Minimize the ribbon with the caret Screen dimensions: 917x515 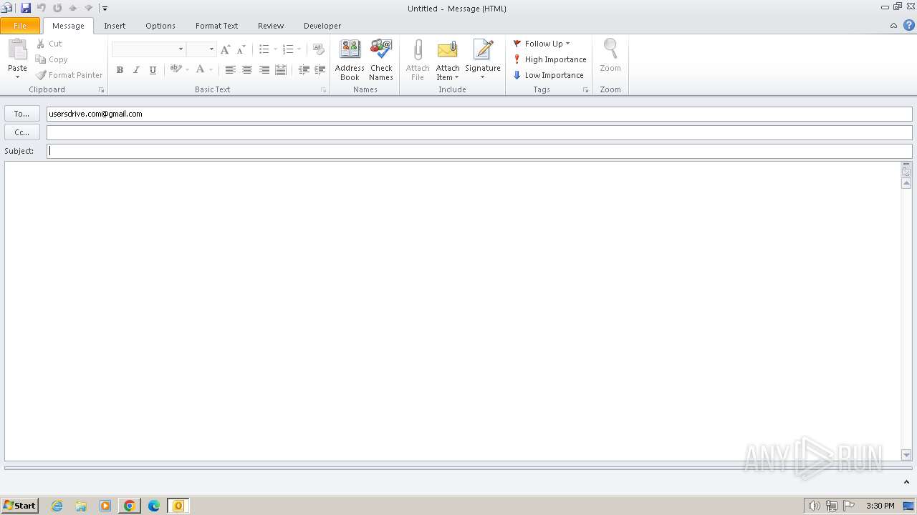click(893, 26)
